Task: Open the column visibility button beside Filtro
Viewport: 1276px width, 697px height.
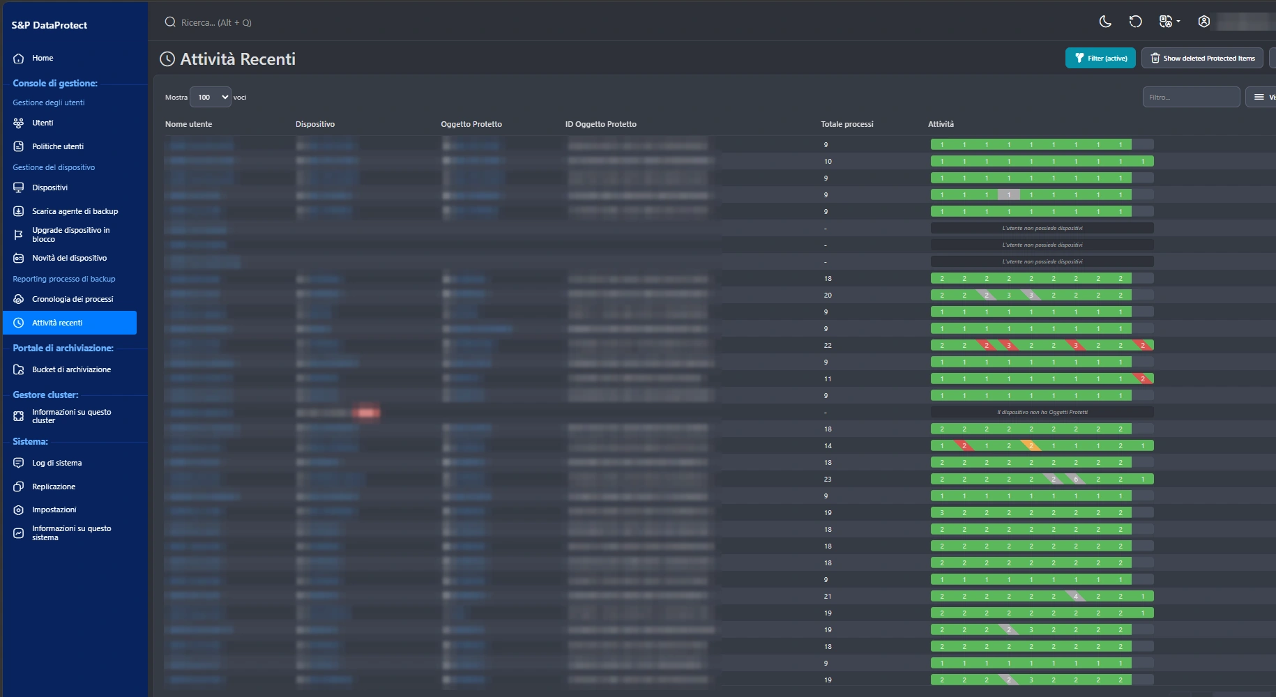Action: pos(1261,97)
